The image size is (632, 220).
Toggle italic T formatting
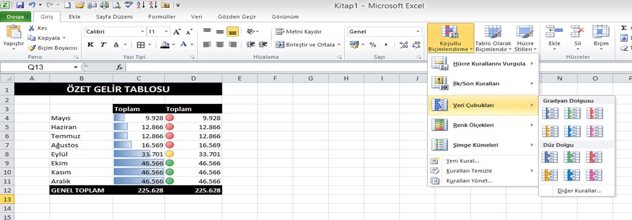click(103, 44)
